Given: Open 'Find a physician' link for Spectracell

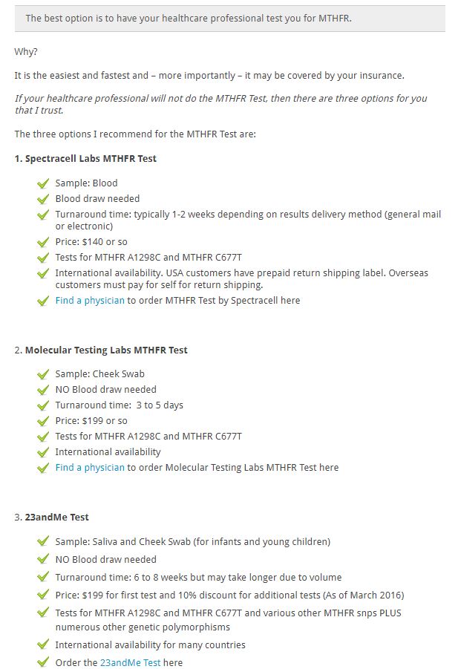Looking at the screenshot, I should tap(90, 301).
